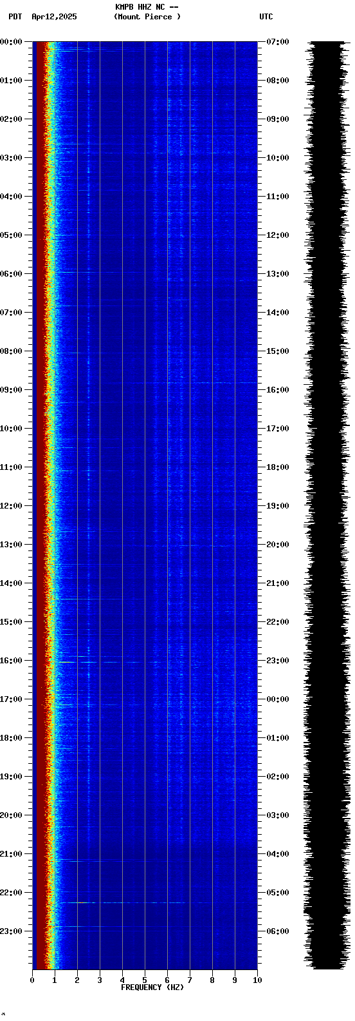Click the 22:00 PDT time label
Viewport: 355px width, 1021px height.
(x=11, y=893)
